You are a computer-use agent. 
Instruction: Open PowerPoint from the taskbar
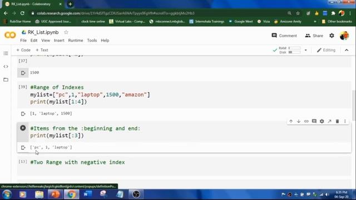pos(55,194)
